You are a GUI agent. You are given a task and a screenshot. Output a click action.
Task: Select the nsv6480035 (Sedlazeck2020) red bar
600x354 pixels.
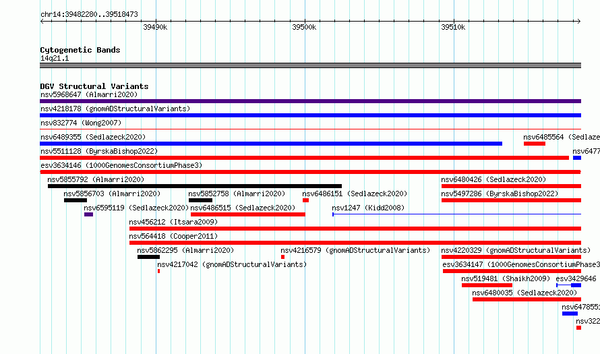click(527, 299)
